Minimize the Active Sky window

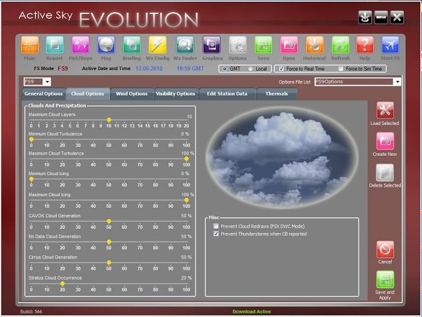[x=381, y=18]
